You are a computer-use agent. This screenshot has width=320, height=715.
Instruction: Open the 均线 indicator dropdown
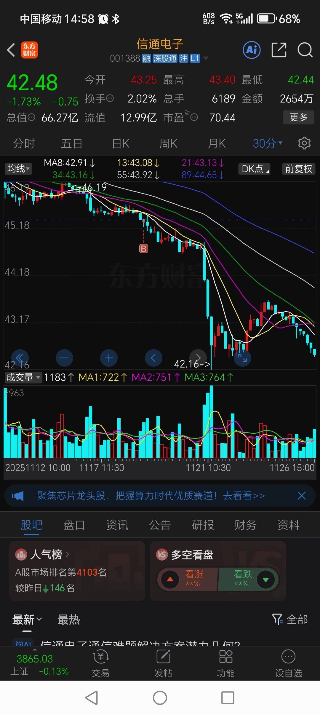click(x=18, y=169)
